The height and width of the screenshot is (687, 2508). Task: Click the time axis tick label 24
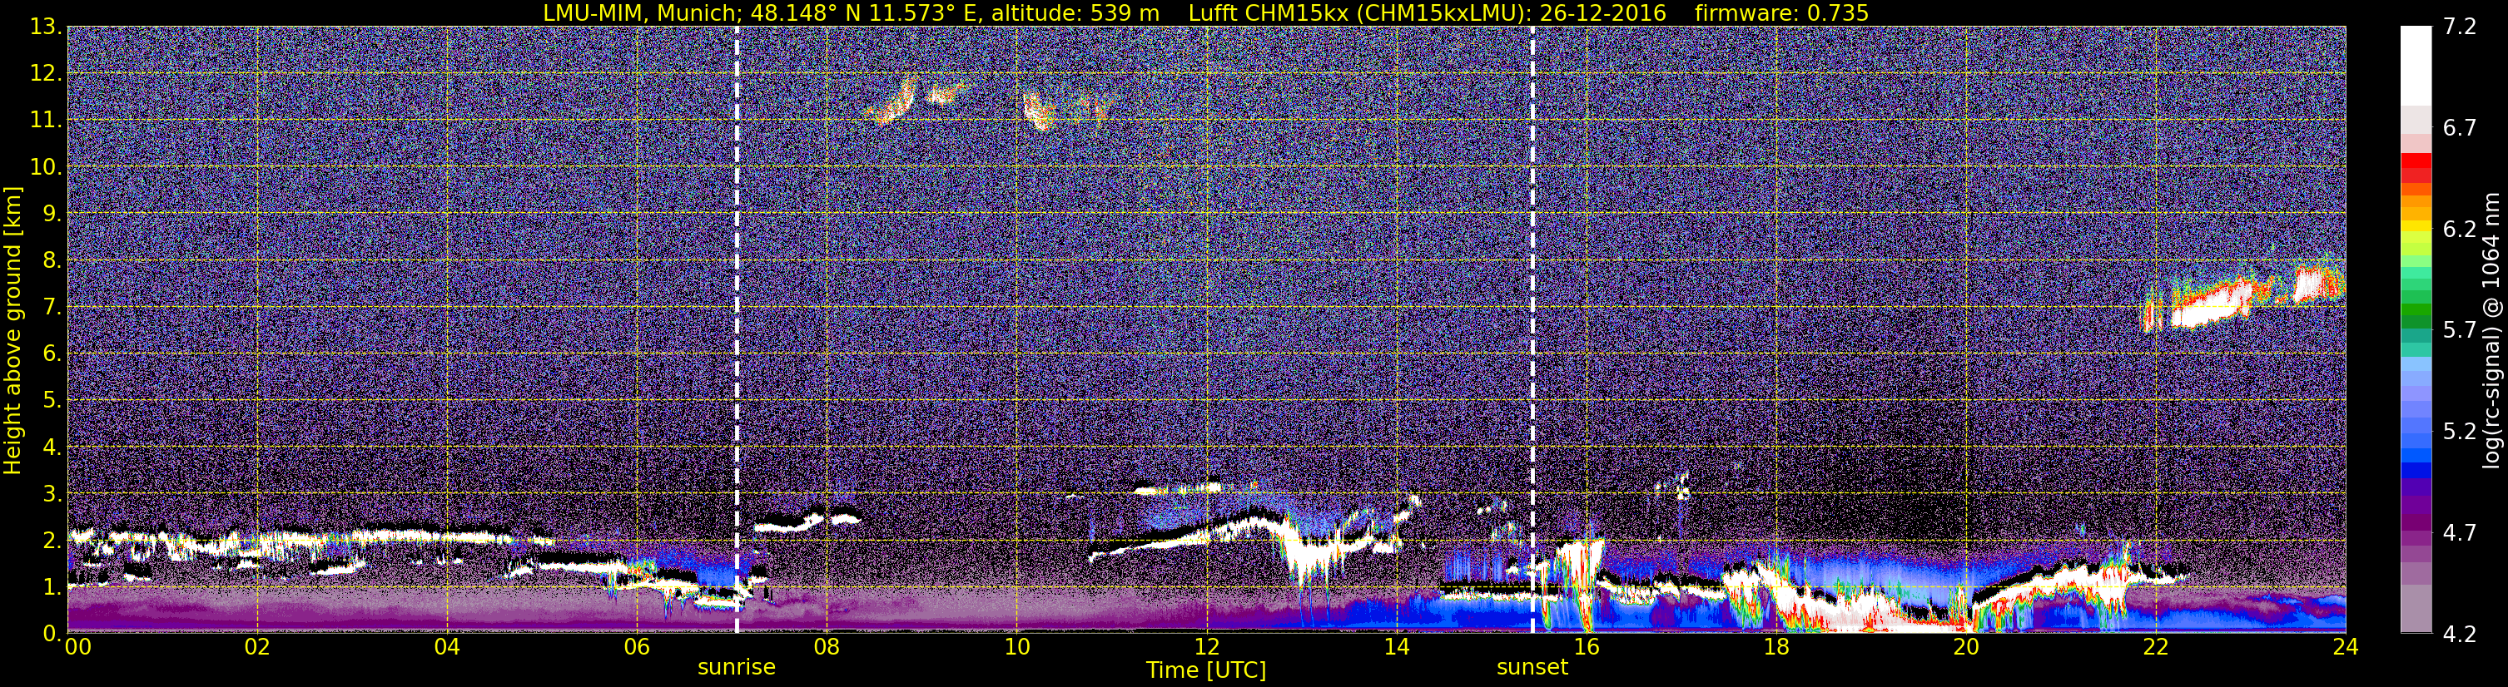(2346, 648)
